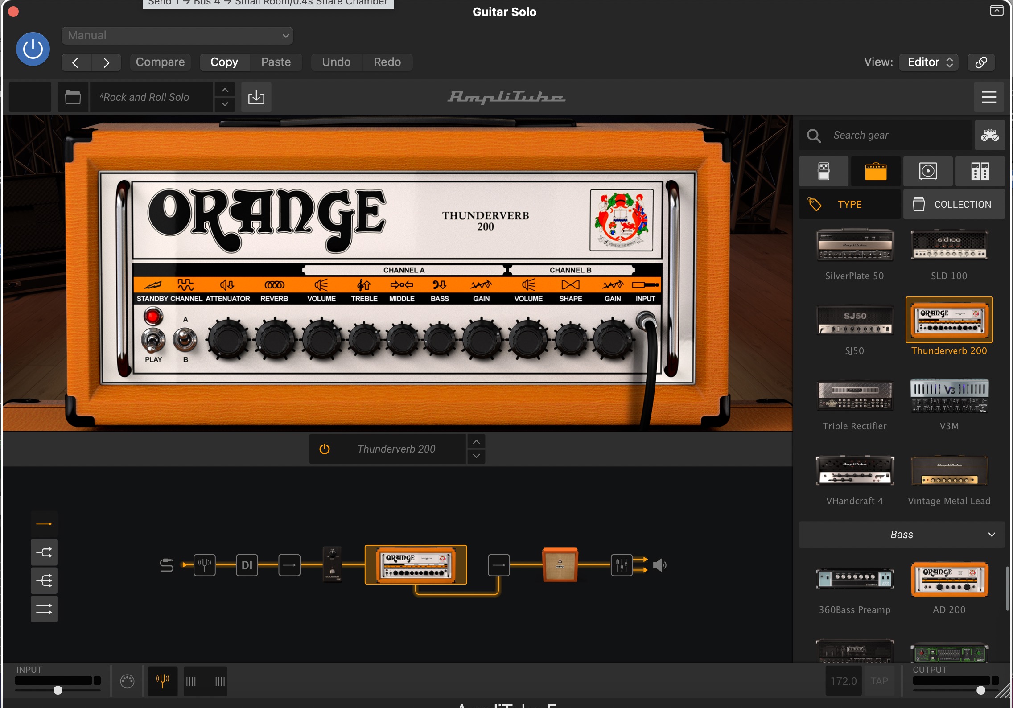Screen dimensions: 1013x708
Task: Click the DI block in signal chain
Action: (x=247, y=565)
